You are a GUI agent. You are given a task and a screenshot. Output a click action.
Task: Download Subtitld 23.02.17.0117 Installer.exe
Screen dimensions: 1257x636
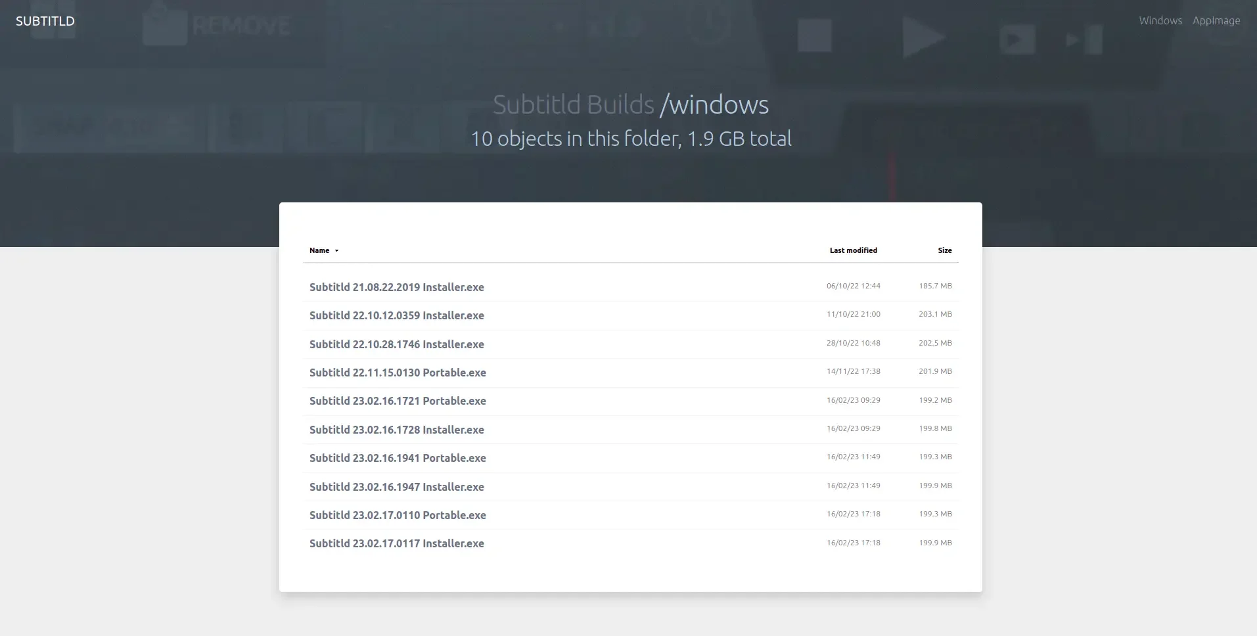click(x=397, y=543)
